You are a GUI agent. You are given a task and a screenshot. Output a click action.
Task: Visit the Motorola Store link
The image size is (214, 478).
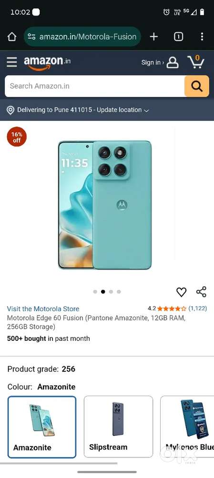[x=43, y=309]
